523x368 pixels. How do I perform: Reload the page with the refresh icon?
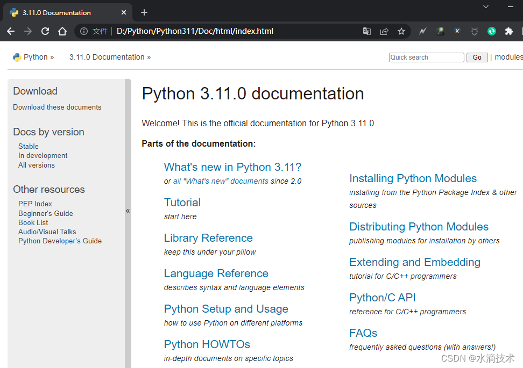pos(45,31)
